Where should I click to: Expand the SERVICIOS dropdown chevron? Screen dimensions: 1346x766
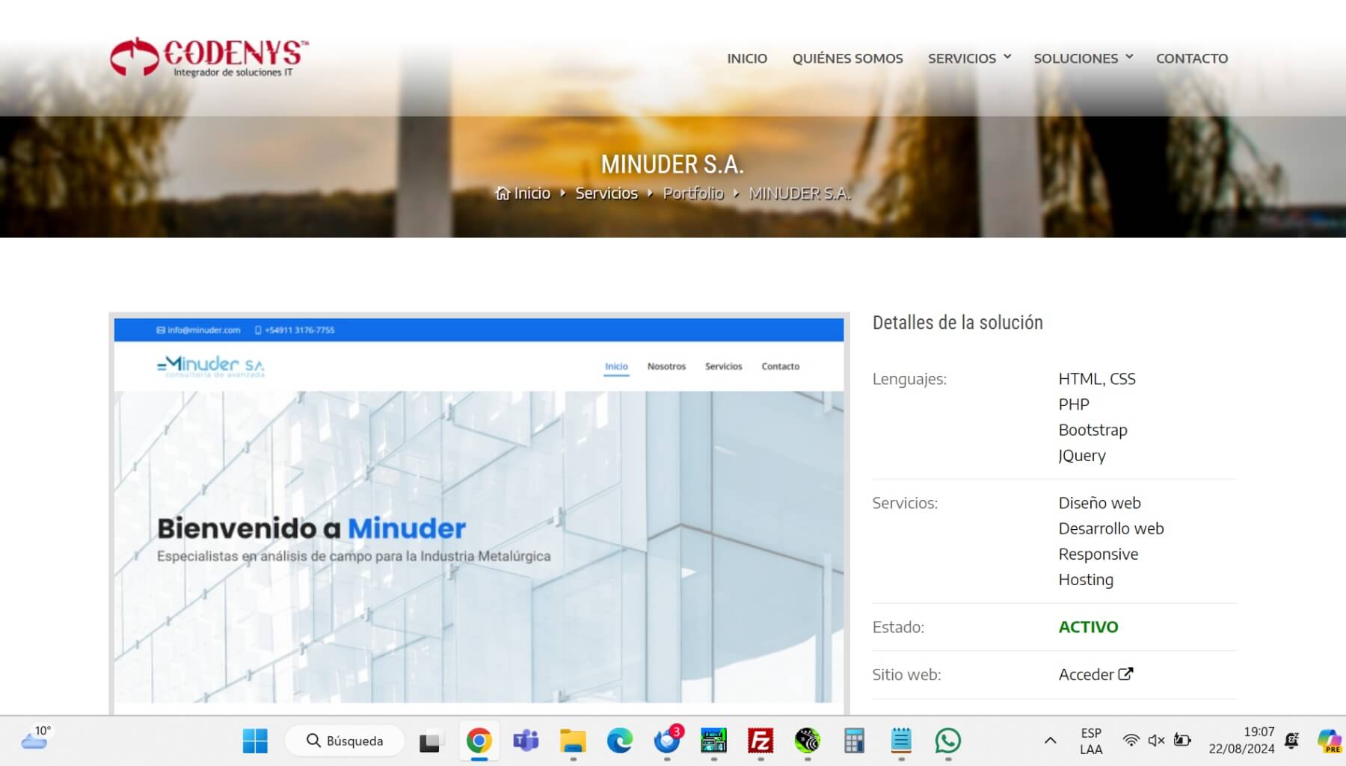(x=1007, y=57)
